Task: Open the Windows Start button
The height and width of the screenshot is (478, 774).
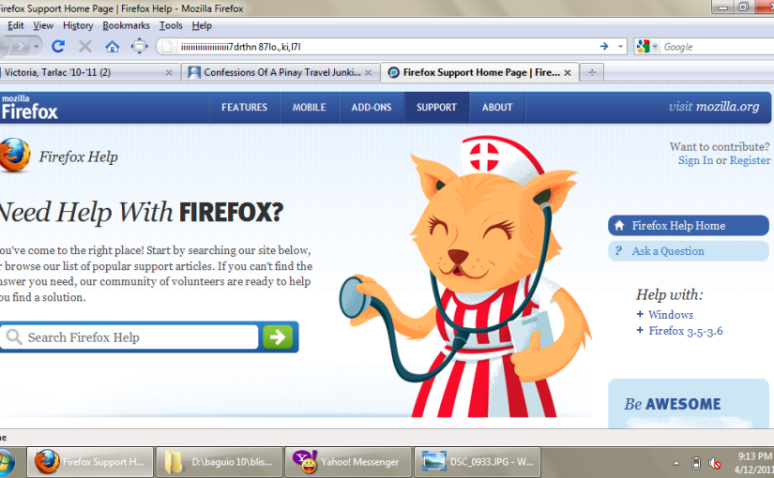Action: tap(6, 463)
